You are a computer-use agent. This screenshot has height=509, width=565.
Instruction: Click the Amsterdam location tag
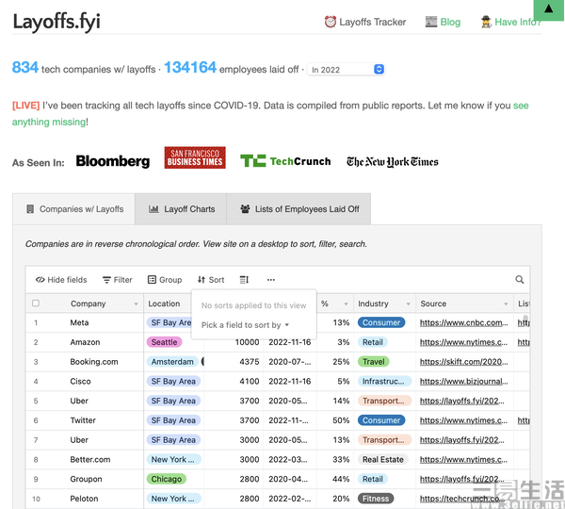click(x=172, y=361)
